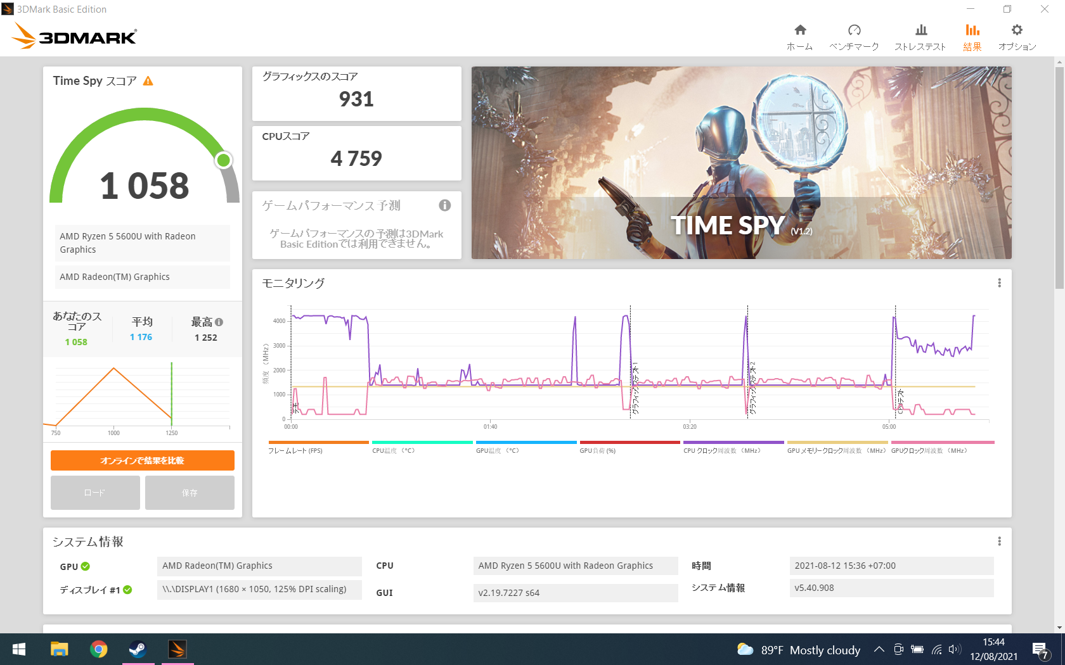
Task: Open the notification center icon
Action: 1040,650
